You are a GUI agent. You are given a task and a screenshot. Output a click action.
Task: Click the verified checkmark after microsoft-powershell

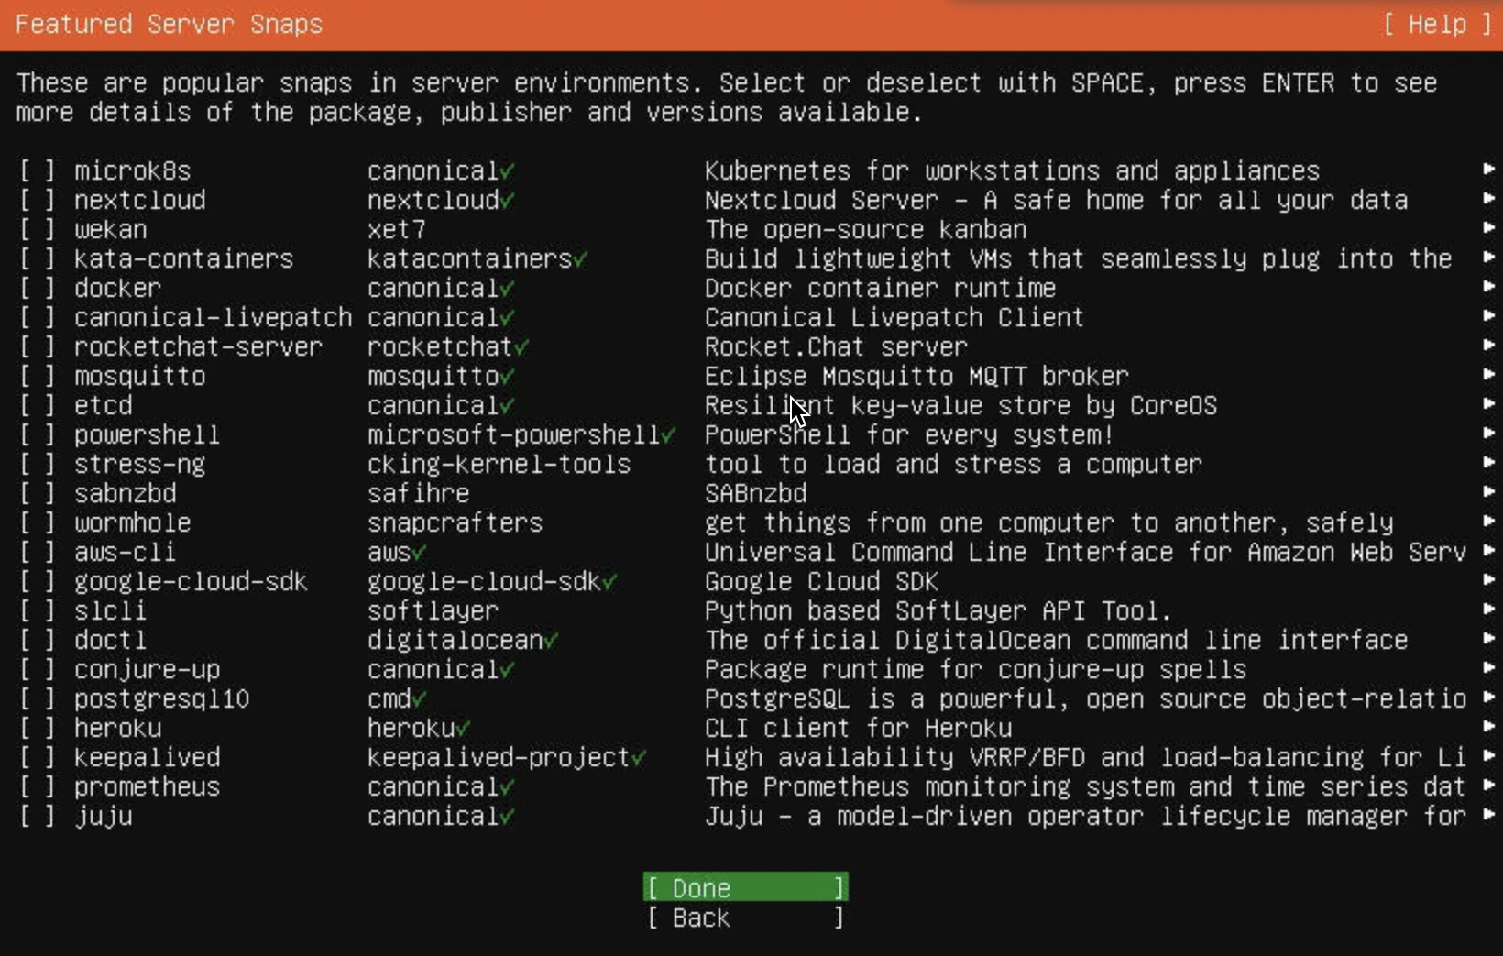(668, 435)
